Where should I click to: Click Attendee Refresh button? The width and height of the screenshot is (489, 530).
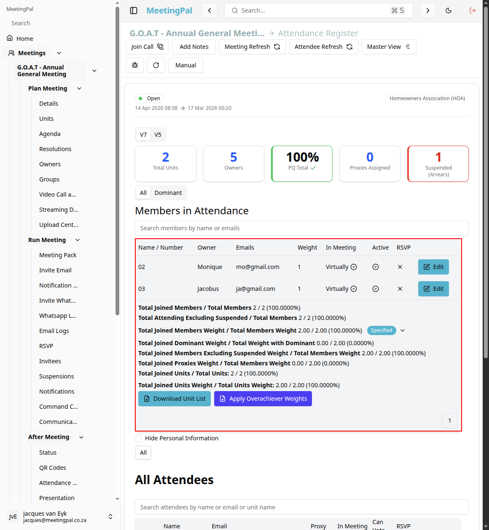[324, 47]
